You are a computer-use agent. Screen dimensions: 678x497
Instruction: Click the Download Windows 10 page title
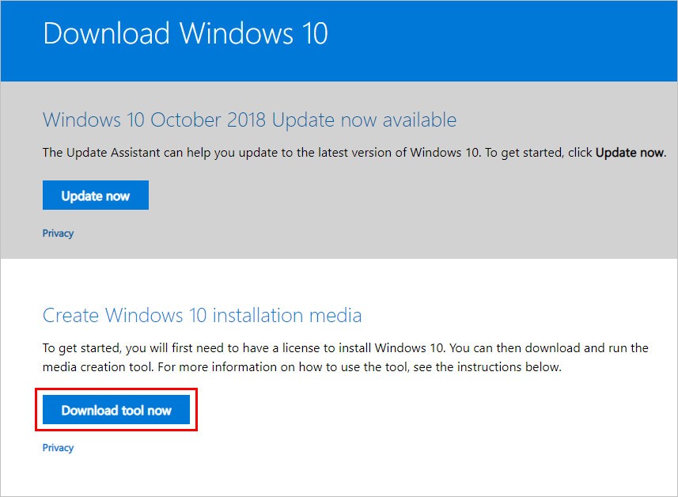pyautogui.click(x=185, y=33)
